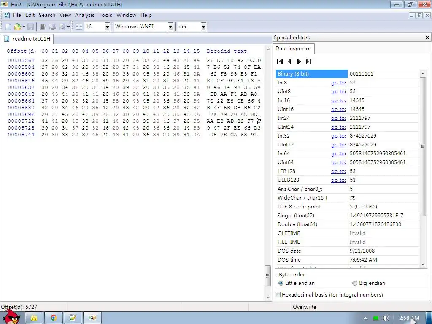Image resolution: width=432 pixels, height=324 pixels.
Task: Click the Overwrite status bar indicator
Action: click(x=305, y=307)
